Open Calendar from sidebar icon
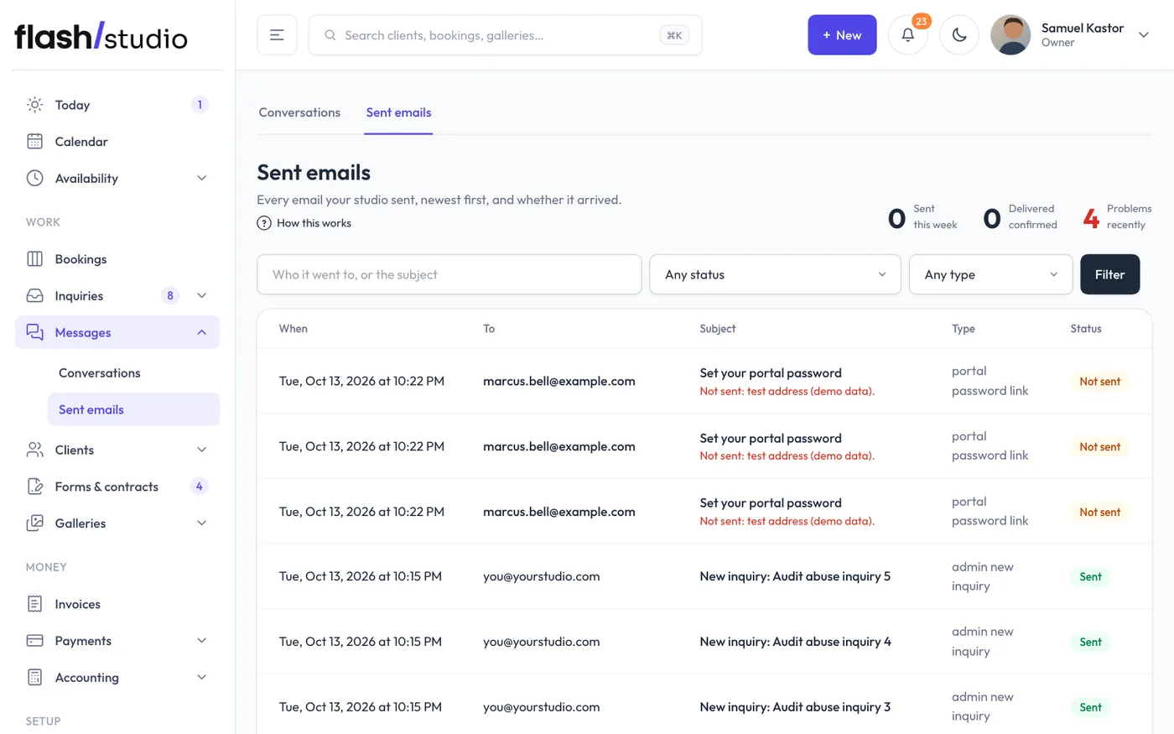 35,142
